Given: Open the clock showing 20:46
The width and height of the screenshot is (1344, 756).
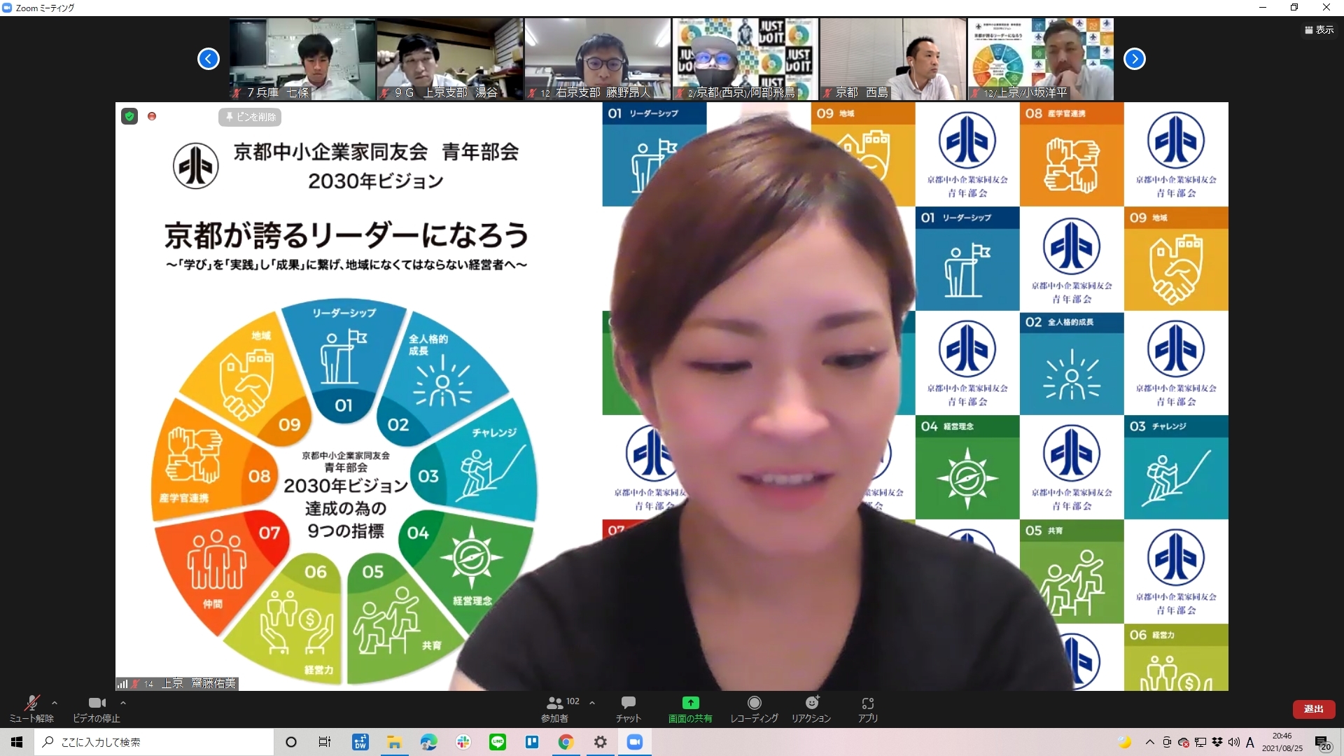Looking at the screenshot, I should coord(1282,742).
